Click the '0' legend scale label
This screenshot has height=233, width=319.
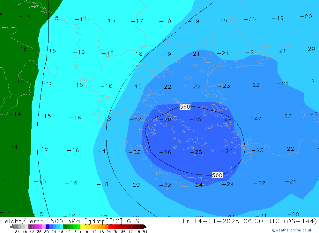coord(81,232)
